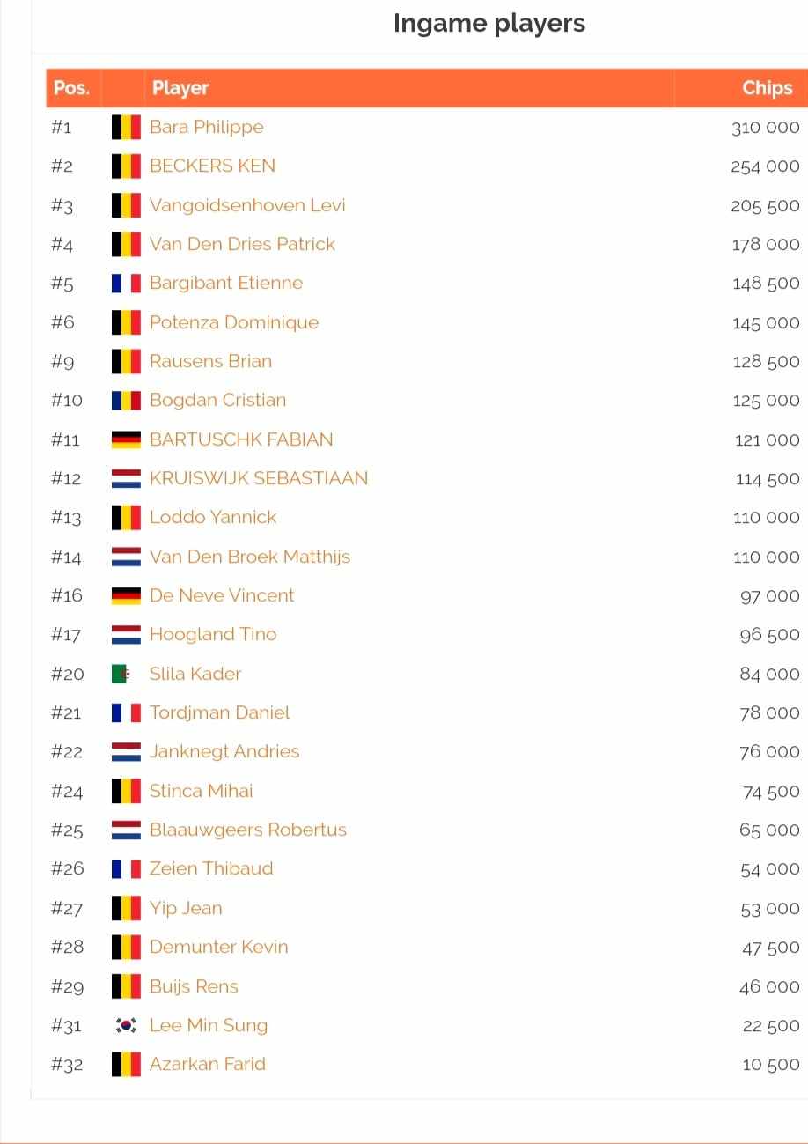Viewport: 808px width, 1144px height.
Task: Open Potenza Dominique player link
Action: [234, 322]
